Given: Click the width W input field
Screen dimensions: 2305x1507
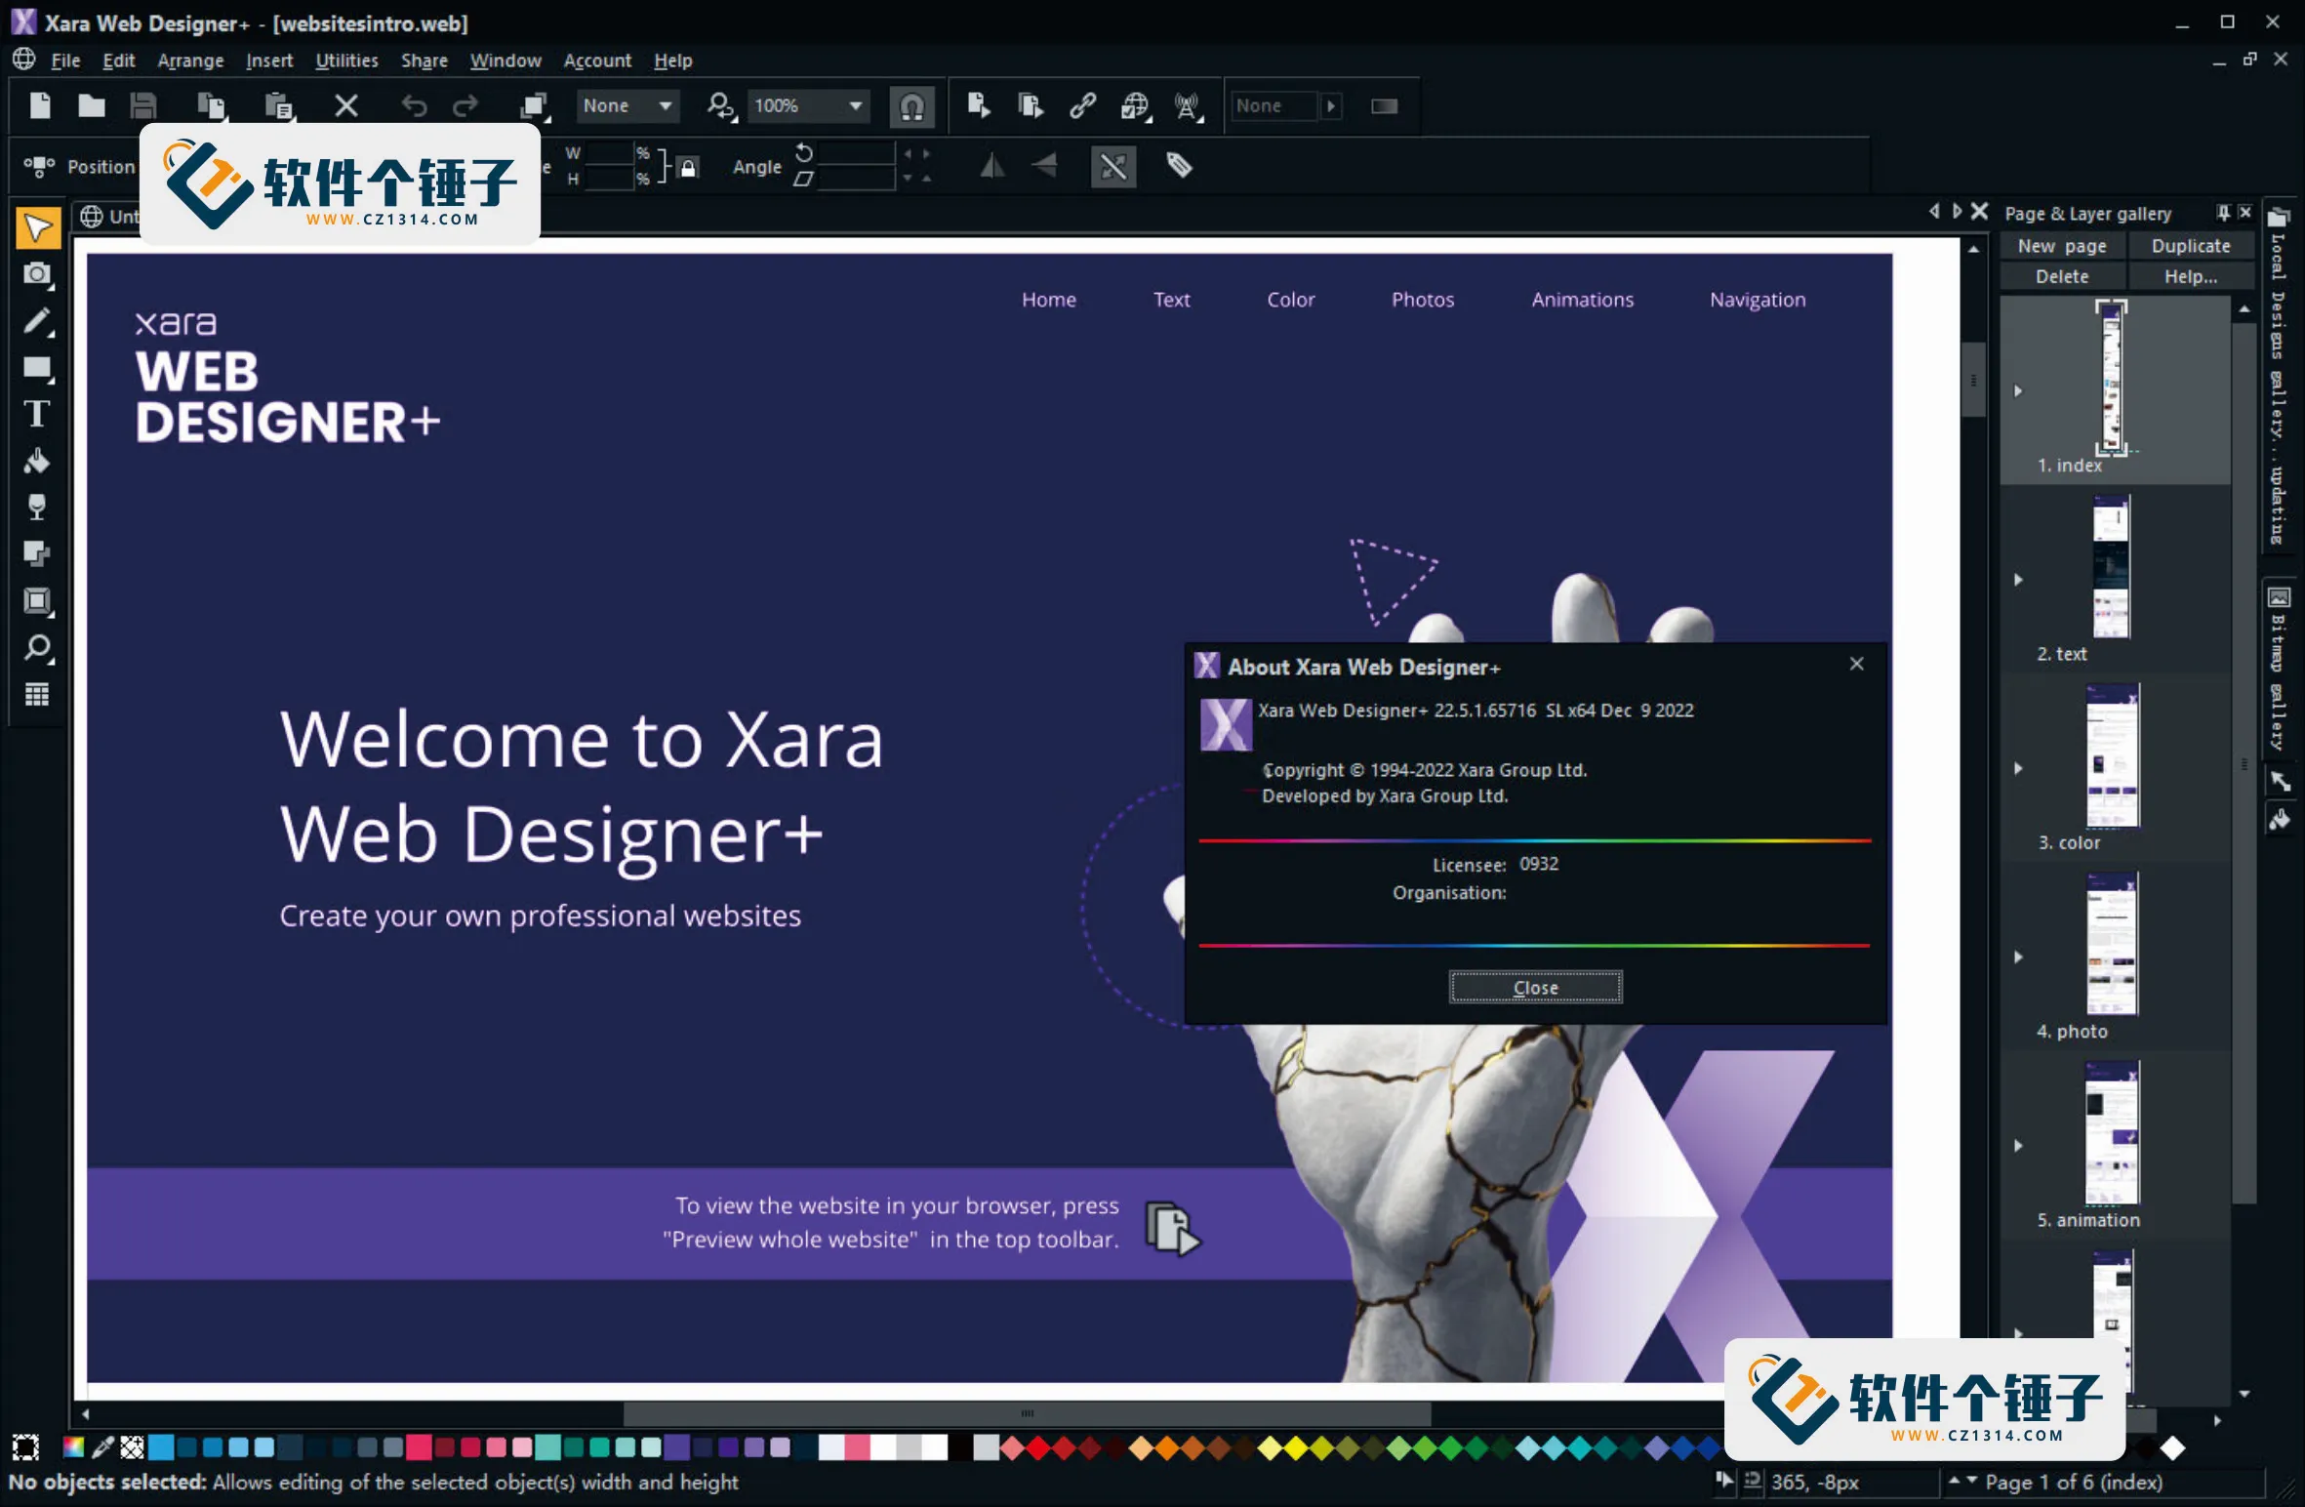Looking at the screenshot, I should [x=610, y=153].
